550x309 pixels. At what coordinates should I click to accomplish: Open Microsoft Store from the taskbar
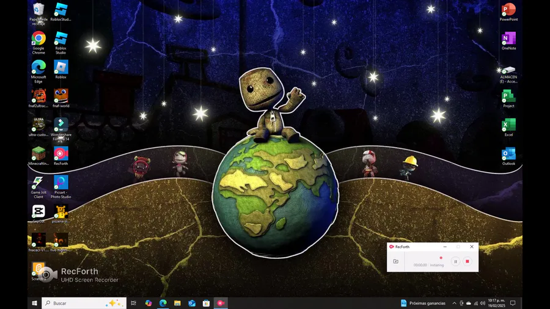(x=206, y=303)
